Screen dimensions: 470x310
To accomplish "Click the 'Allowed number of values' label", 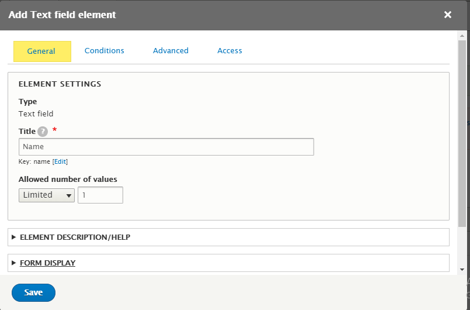I will pyautogui.click(x=68, y=180).
